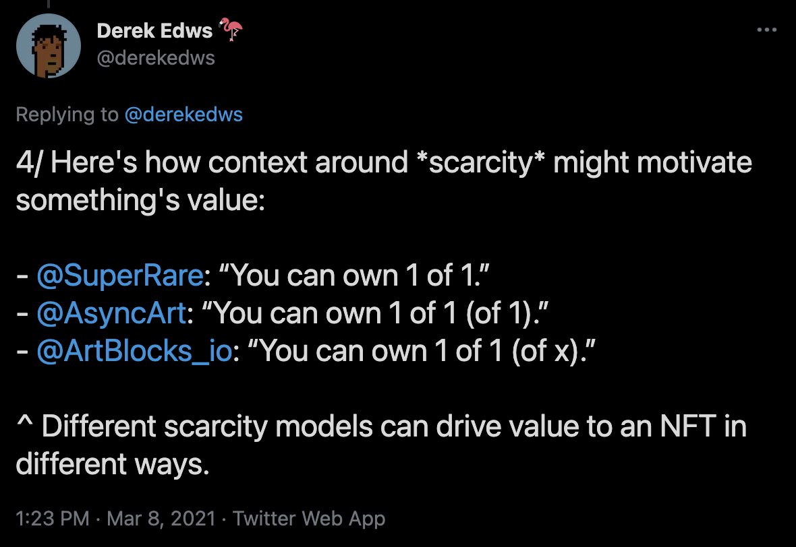This screenshot has height=547, width=796.
Task: Click the quote 'You can own 1 of 1 (of 1).'
Action: point(375,313)
